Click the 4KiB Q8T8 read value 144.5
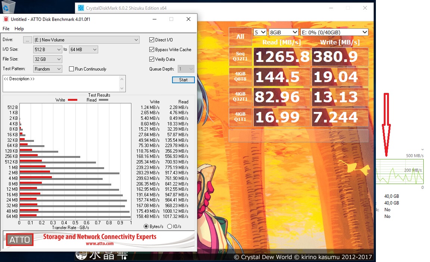The width and height of the screenshot is (430, 262). (x=282, y=77)
